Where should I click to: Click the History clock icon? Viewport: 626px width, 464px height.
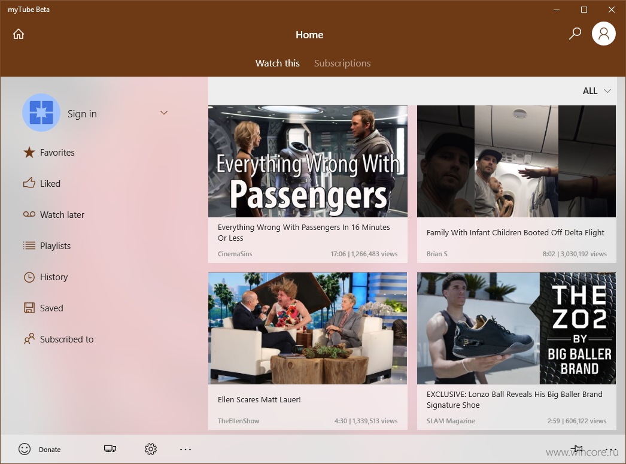(x=29, y=277)
